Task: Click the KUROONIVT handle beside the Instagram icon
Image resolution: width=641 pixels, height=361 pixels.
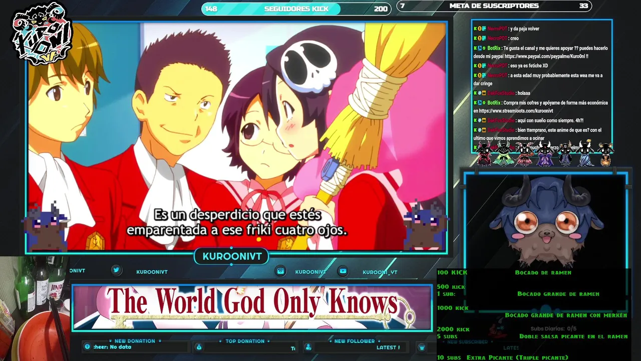Action: pyautogui.click(x=310, y=272)
